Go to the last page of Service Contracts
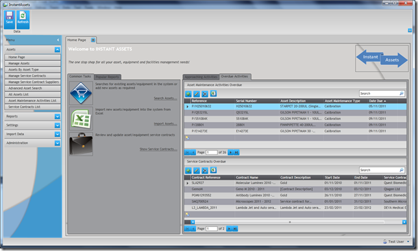 pyautogui.click(x=234, y=228)
